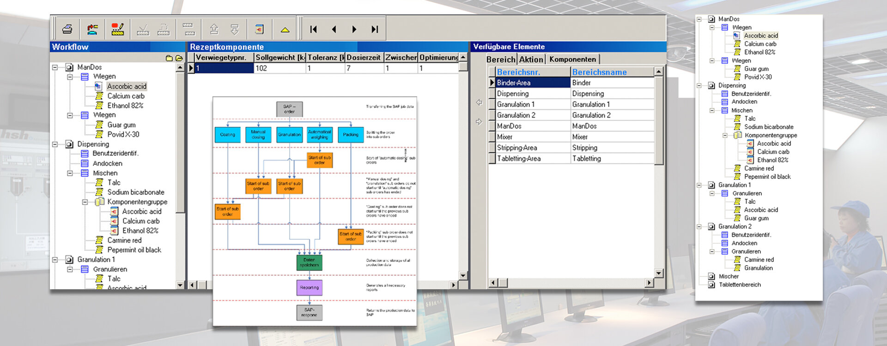887x346 pixels.
Task: Collapse Granulation 2 node in right-side tree
Action: pyautogui.click(x=699, y=227)
